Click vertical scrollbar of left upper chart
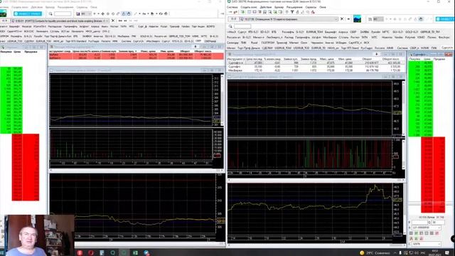Screen dimensions: 455x256 coord(223,100)
